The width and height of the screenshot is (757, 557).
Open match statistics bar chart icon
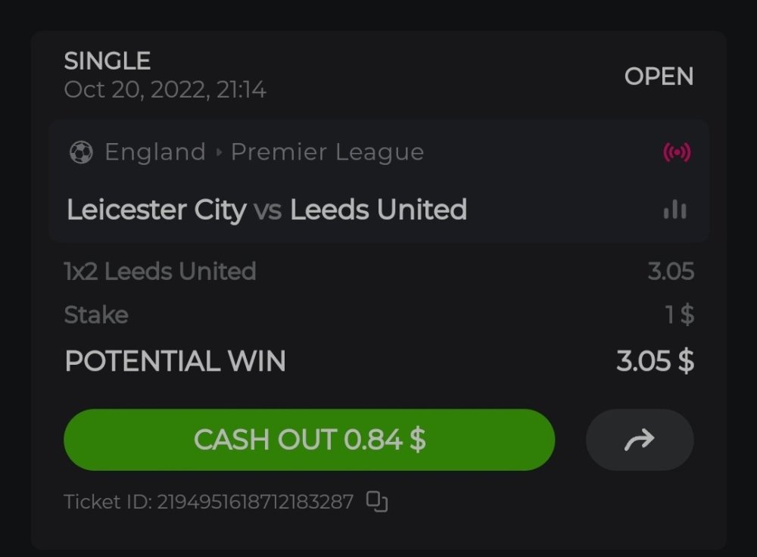click(x=674, y=210)
